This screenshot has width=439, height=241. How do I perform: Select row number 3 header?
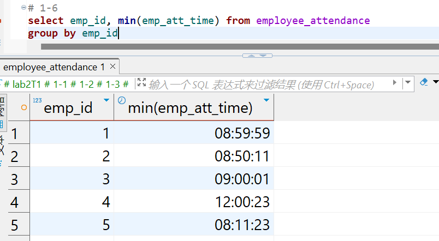tap(15, 179)
